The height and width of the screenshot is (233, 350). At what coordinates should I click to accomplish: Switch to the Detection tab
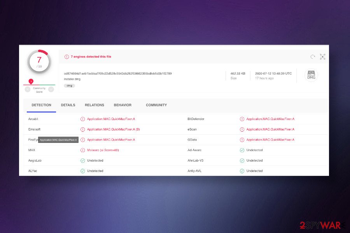pos(41,105)
